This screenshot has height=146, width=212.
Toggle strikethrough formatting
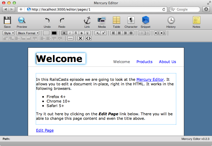[82, 33]
